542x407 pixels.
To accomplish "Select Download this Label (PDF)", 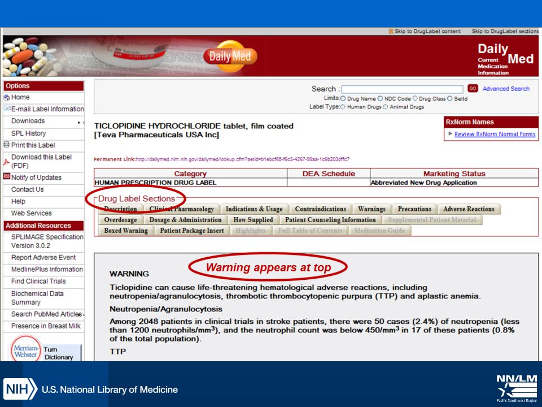I will click(41, 161).
